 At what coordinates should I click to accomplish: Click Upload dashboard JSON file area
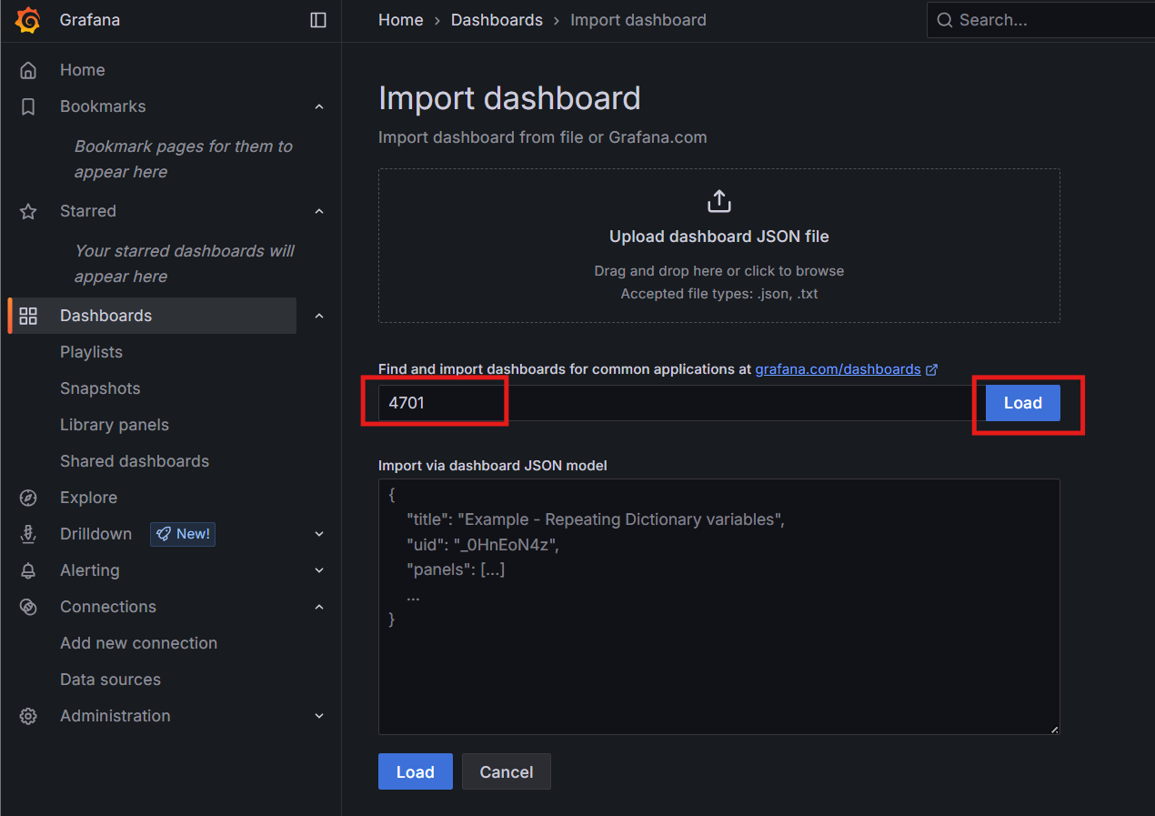click(719, 246)
